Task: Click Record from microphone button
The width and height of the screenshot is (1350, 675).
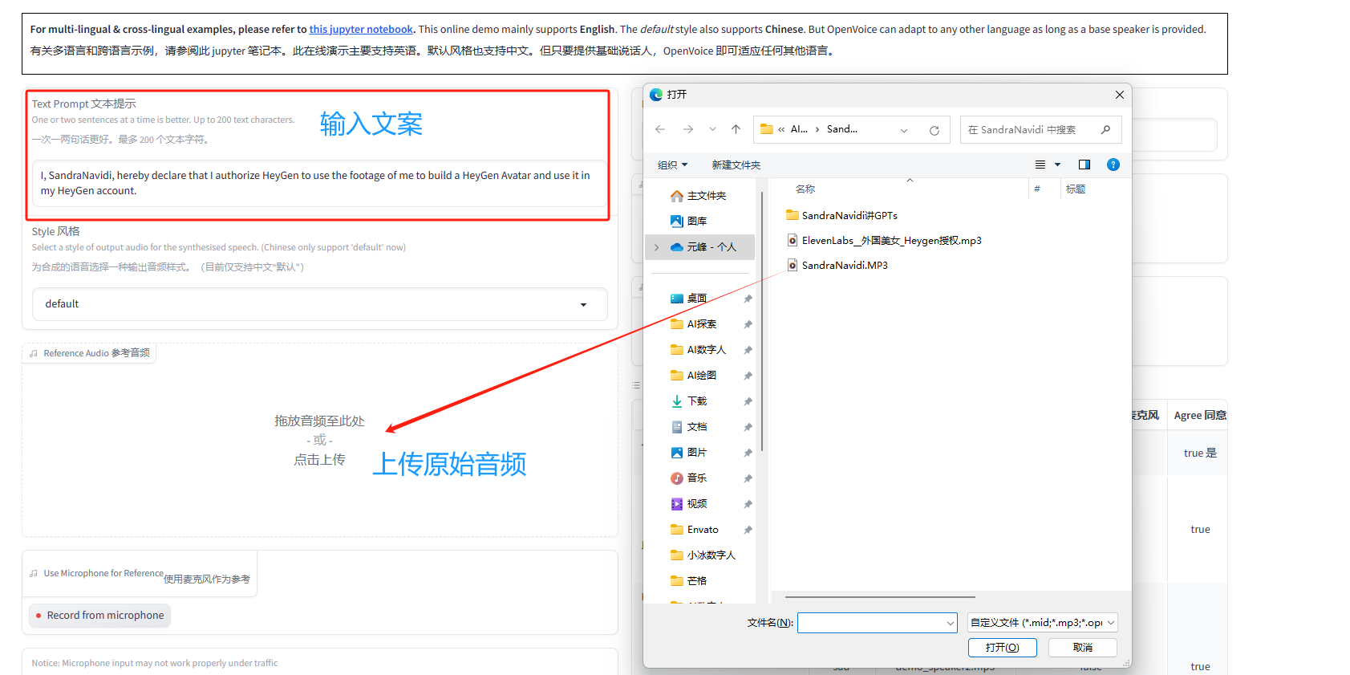Action: tap(99, 616)
